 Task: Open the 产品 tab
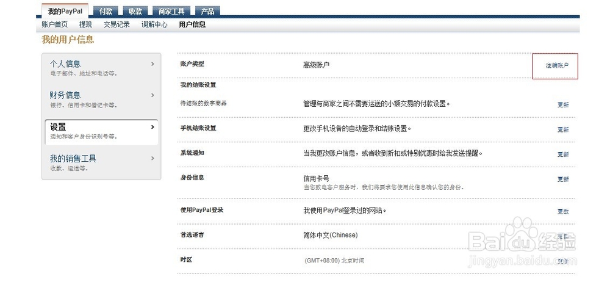pyautogui.click(x=207, y=12)
